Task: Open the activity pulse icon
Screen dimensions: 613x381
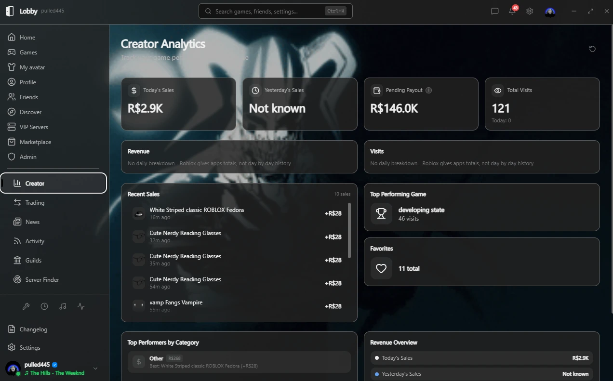Action: [81, 306]
